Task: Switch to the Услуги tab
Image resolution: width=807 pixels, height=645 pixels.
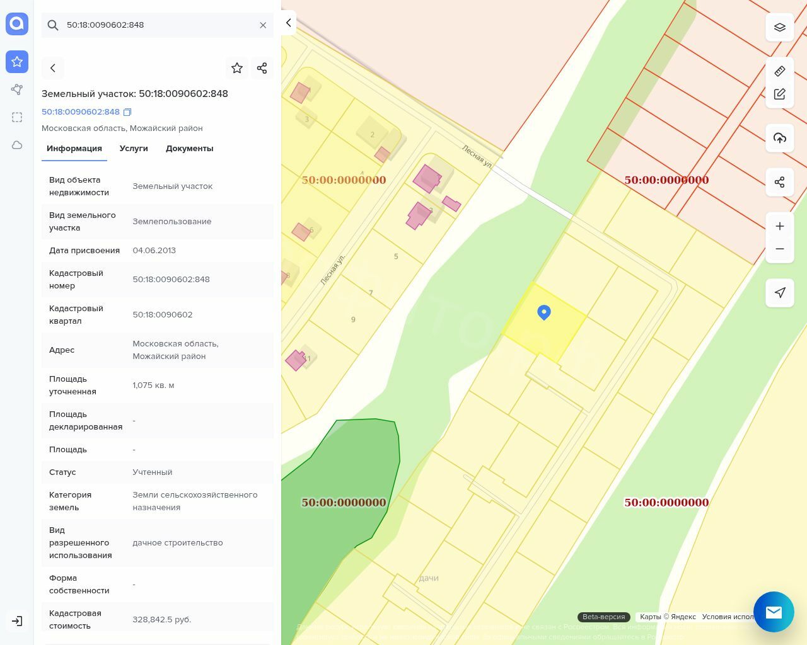Action: (x=134, y=149)
